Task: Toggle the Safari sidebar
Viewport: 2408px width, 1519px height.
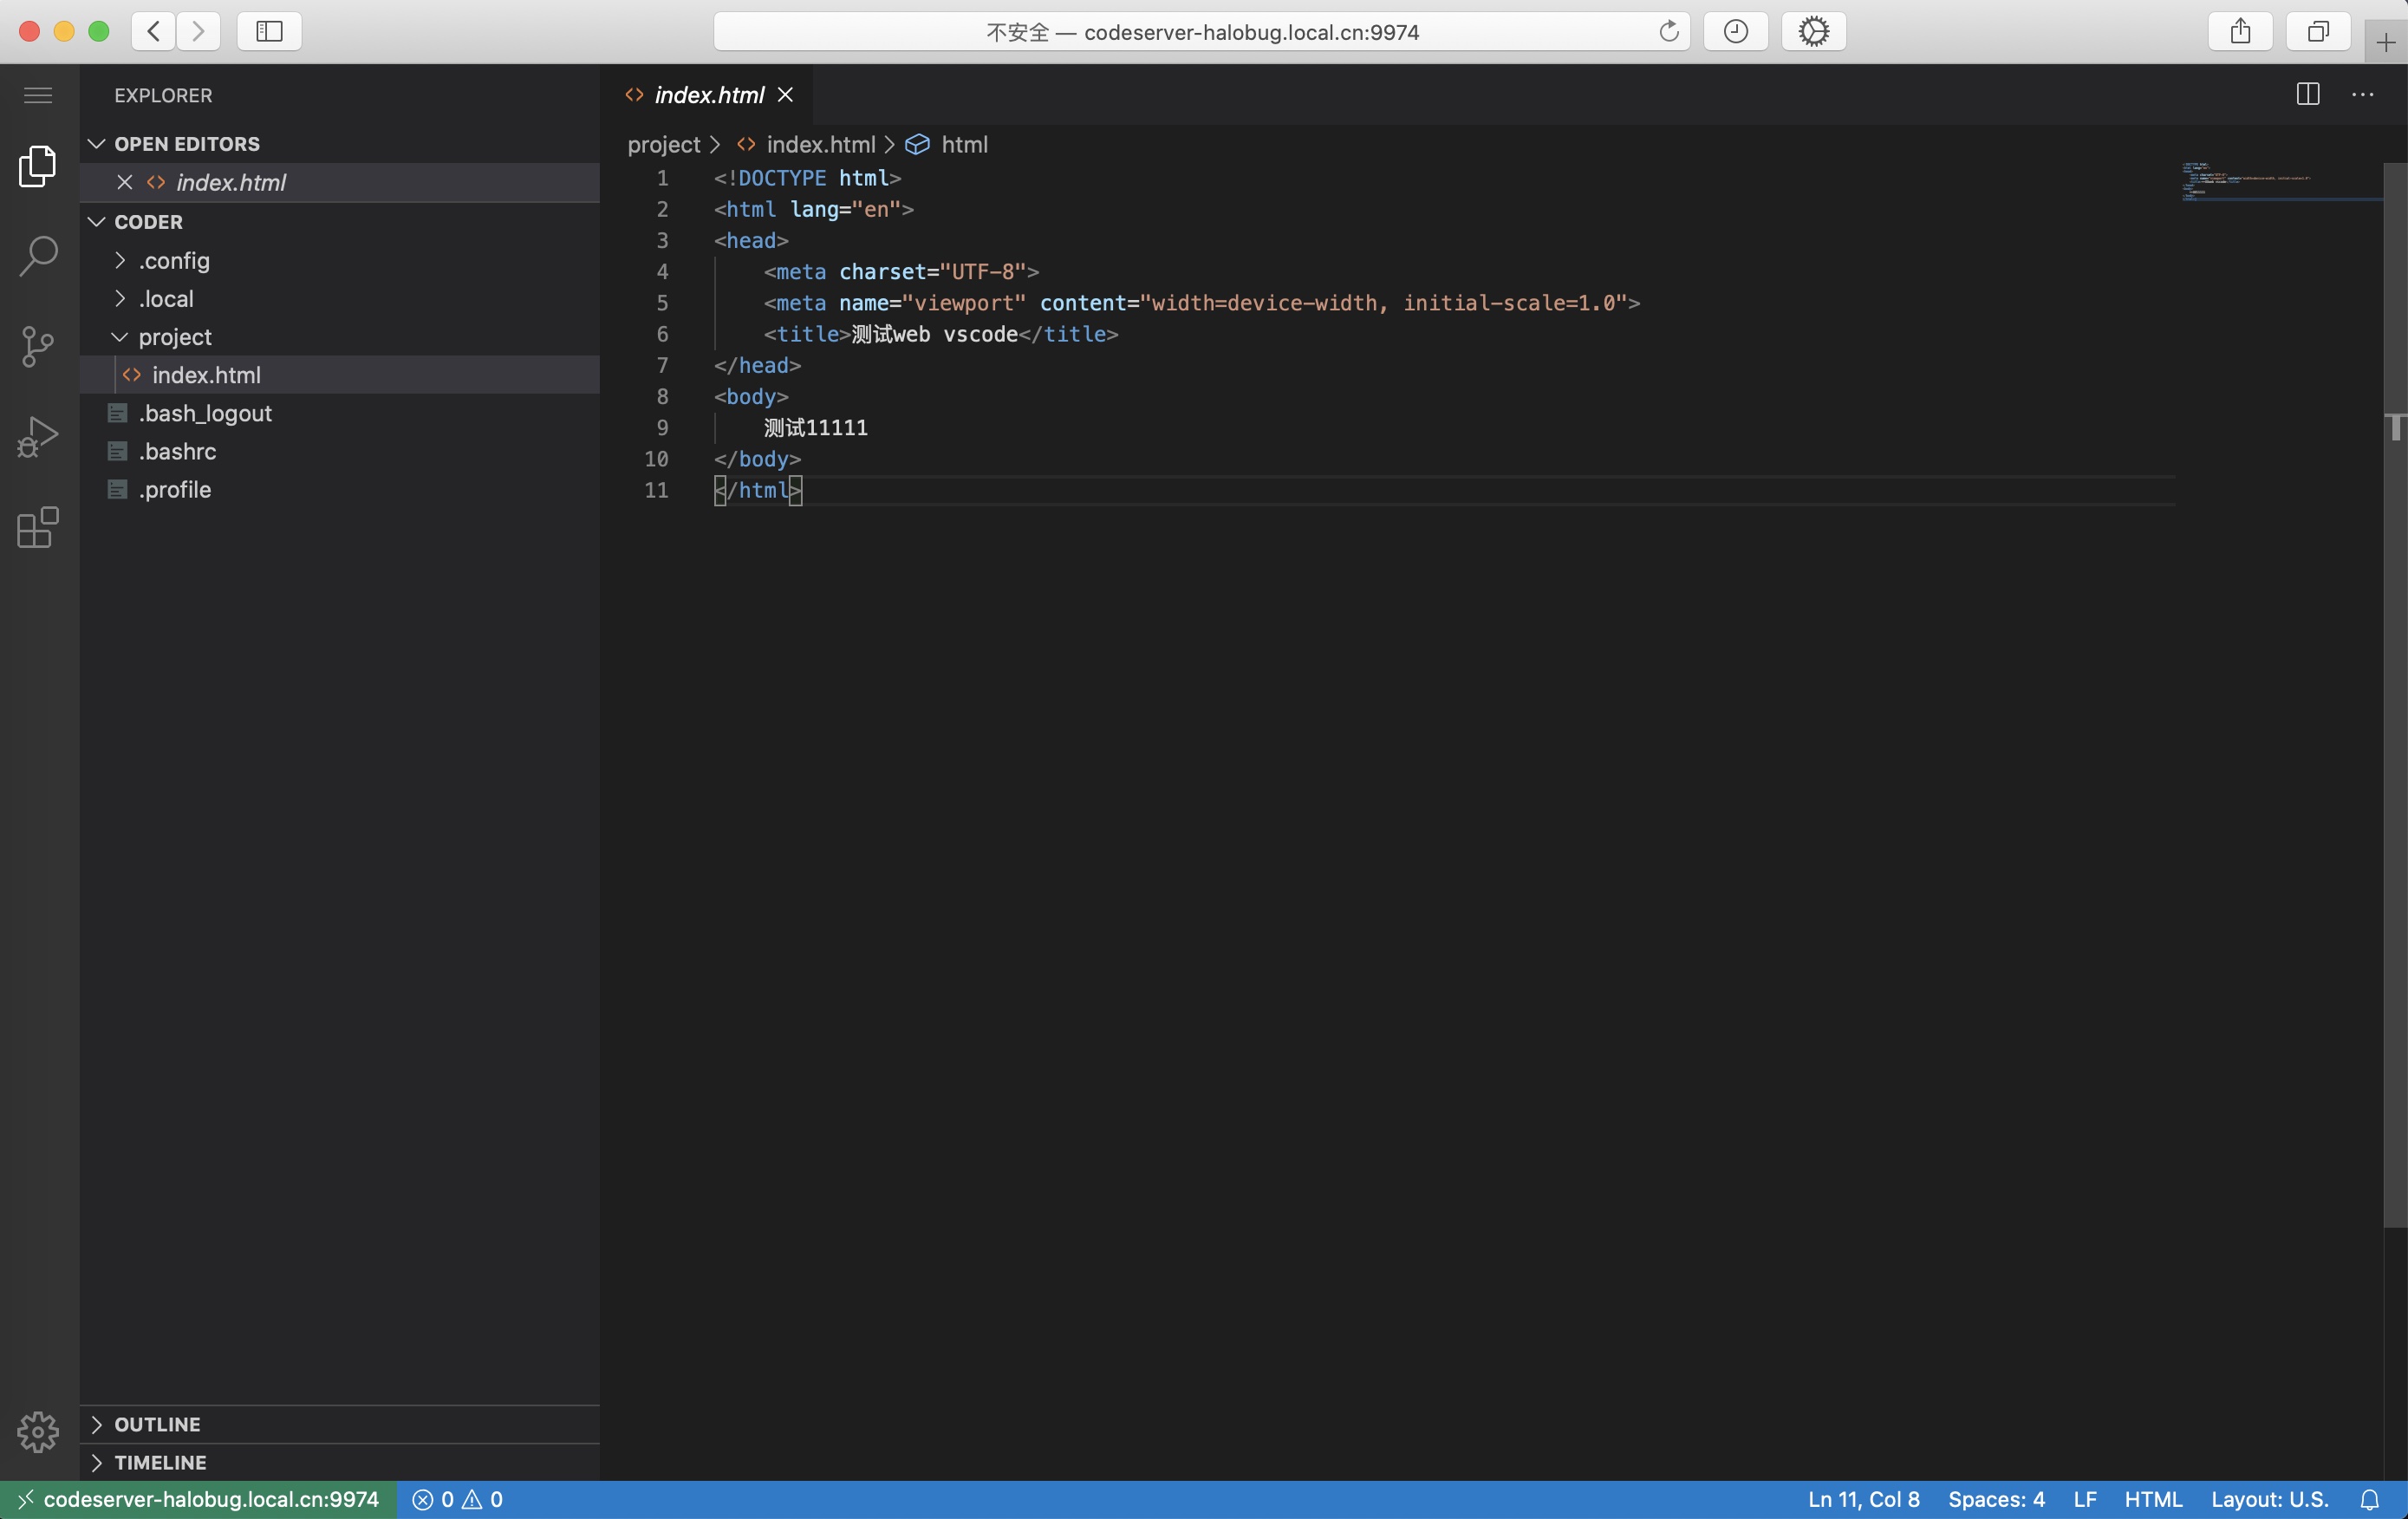Action: click(268, 31)
